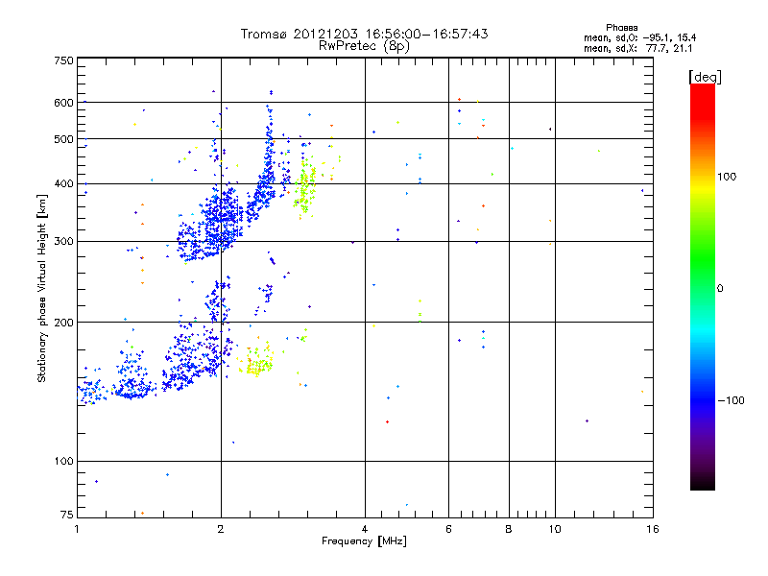
Task: Click the green point cluster near 3 MHz, 400 km
Action: click(x=305, y=188)
